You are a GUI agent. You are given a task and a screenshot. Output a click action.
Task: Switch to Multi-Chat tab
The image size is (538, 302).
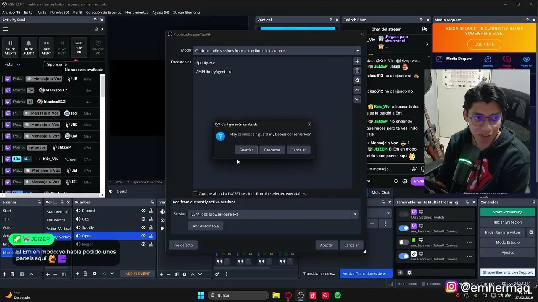tap(380, 192)
